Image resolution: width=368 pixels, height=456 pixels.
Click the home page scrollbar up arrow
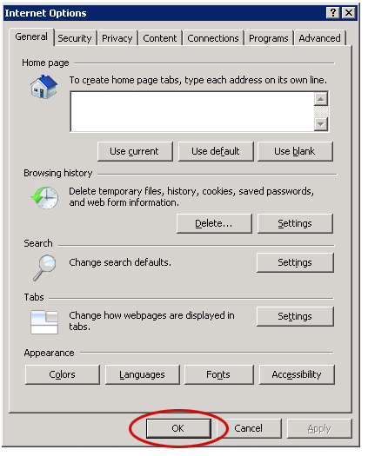pos(321,100)
